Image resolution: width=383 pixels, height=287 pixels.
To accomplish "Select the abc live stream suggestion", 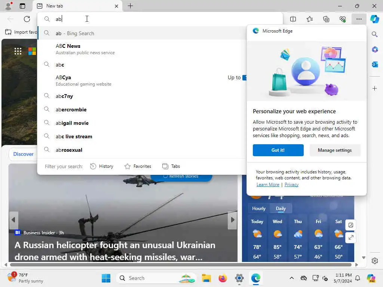I will 142,136.
